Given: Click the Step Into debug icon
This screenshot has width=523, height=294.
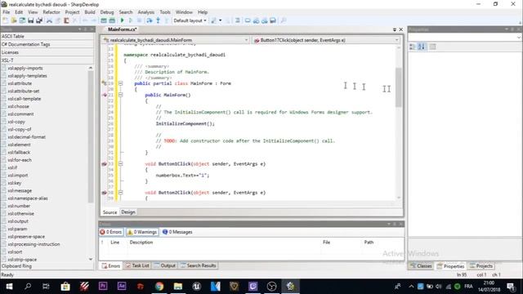Looking at the screenshot, I should click(x=158, y=20).
